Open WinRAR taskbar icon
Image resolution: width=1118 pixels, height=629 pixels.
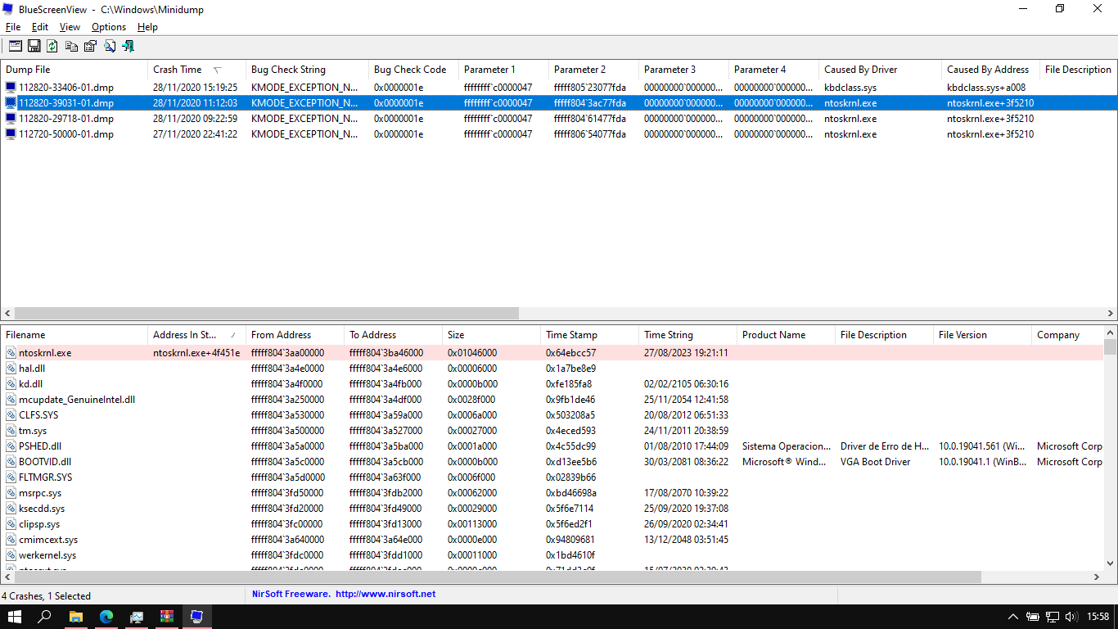point(167,616)
